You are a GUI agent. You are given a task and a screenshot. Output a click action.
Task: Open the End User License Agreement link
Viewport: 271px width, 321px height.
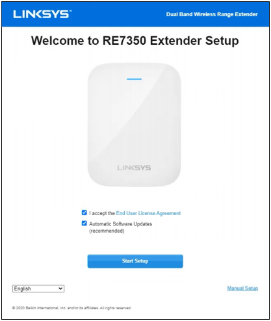tap(148, 213)
